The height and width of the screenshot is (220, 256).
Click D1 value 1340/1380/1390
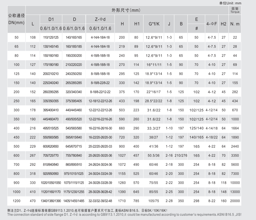click(51, 201)
